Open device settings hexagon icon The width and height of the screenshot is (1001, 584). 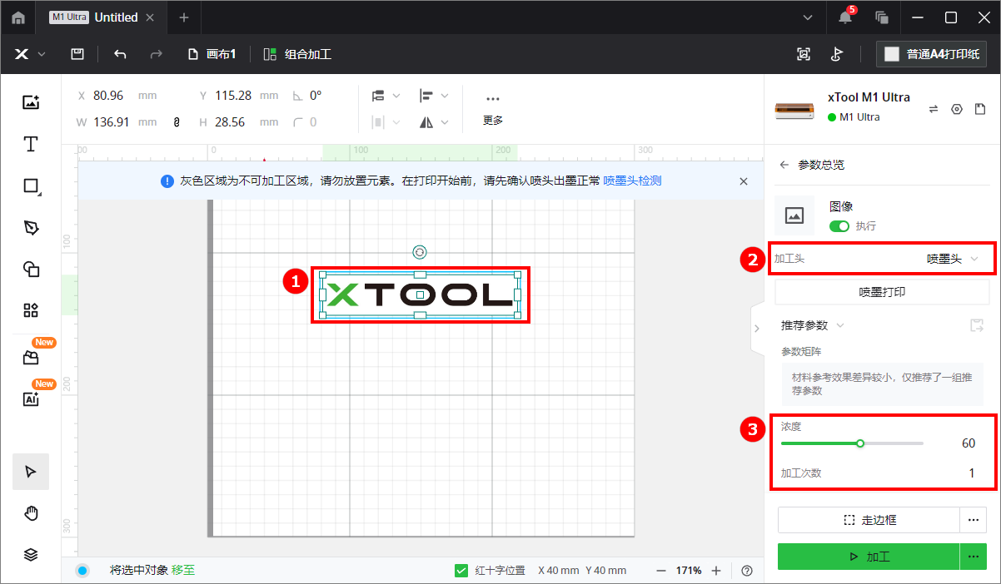tap(957, 109)
